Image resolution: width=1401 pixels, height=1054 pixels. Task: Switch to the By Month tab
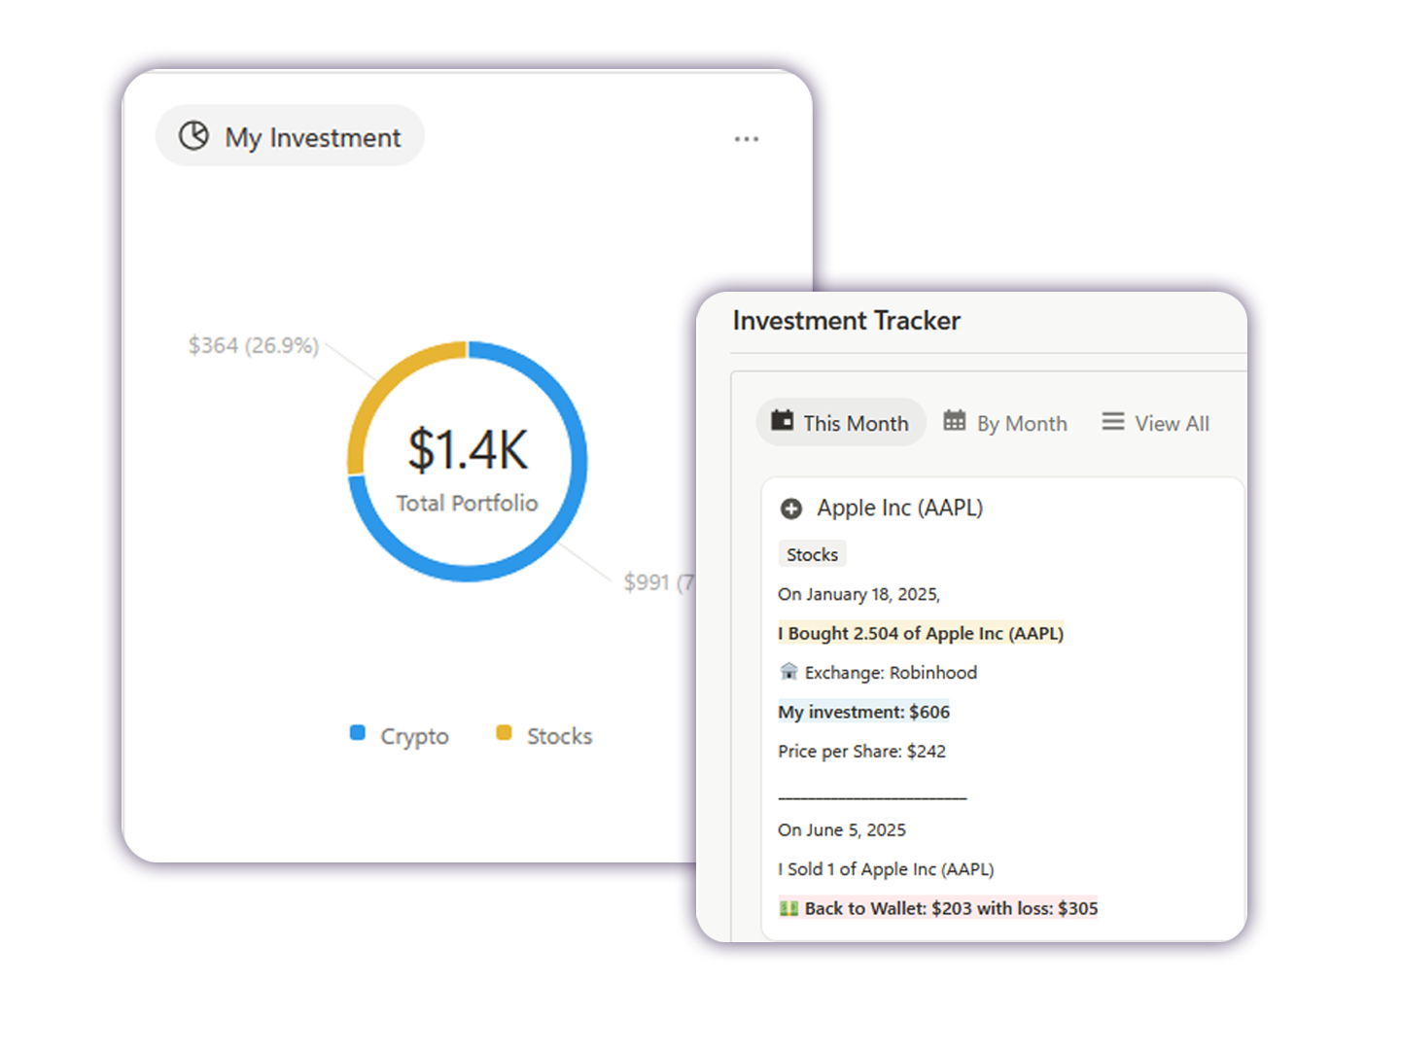[1006, 423]
